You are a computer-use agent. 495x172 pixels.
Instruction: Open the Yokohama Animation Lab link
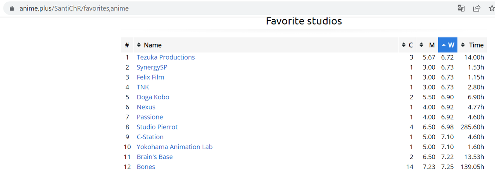pos(174,147)
